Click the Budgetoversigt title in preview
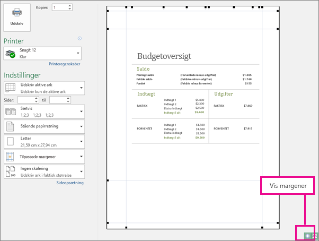Screen dimensions: 319x241 [164, 56]
